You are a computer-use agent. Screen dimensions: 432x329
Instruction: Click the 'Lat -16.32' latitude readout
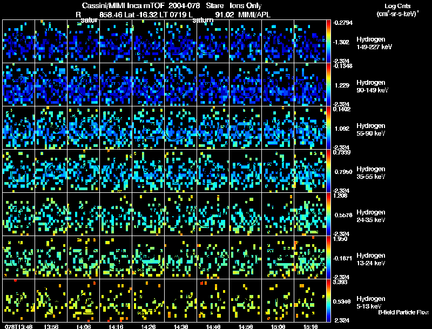click(141, 15)
